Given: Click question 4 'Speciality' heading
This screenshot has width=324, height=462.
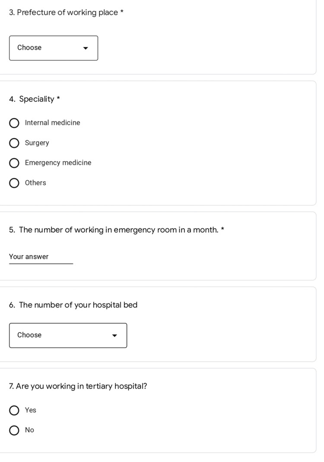Looking at the screenshot, I should 35,99.
